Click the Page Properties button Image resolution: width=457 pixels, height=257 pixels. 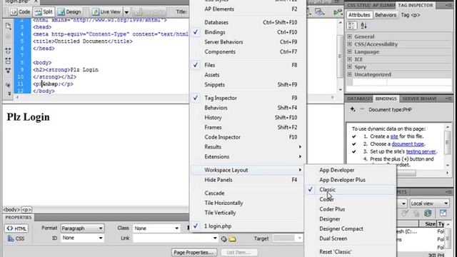coord(194,252)
